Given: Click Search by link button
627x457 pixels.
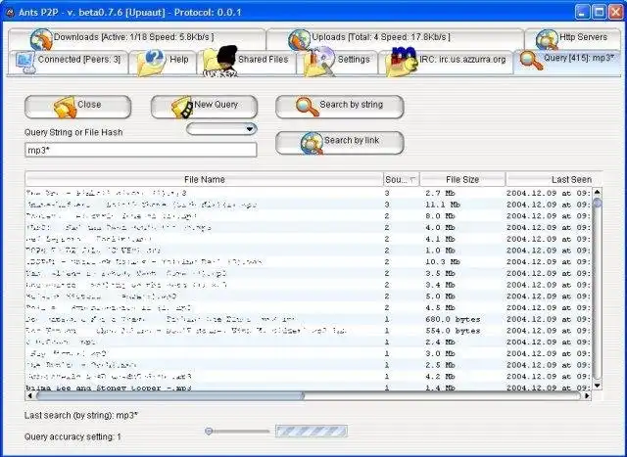Looking at the screenshot, I should tap(340, 143).
